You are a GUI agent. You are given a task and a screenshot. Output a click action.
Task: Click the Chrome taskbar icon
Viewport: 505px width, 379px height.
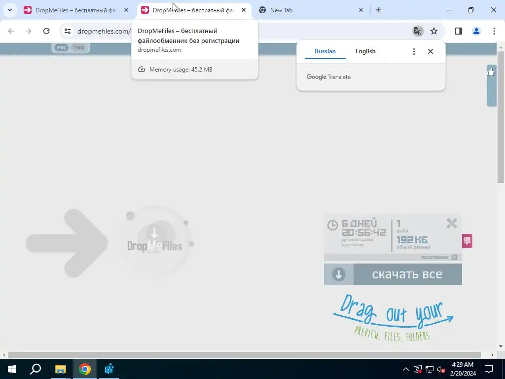(x=85, y=369)
